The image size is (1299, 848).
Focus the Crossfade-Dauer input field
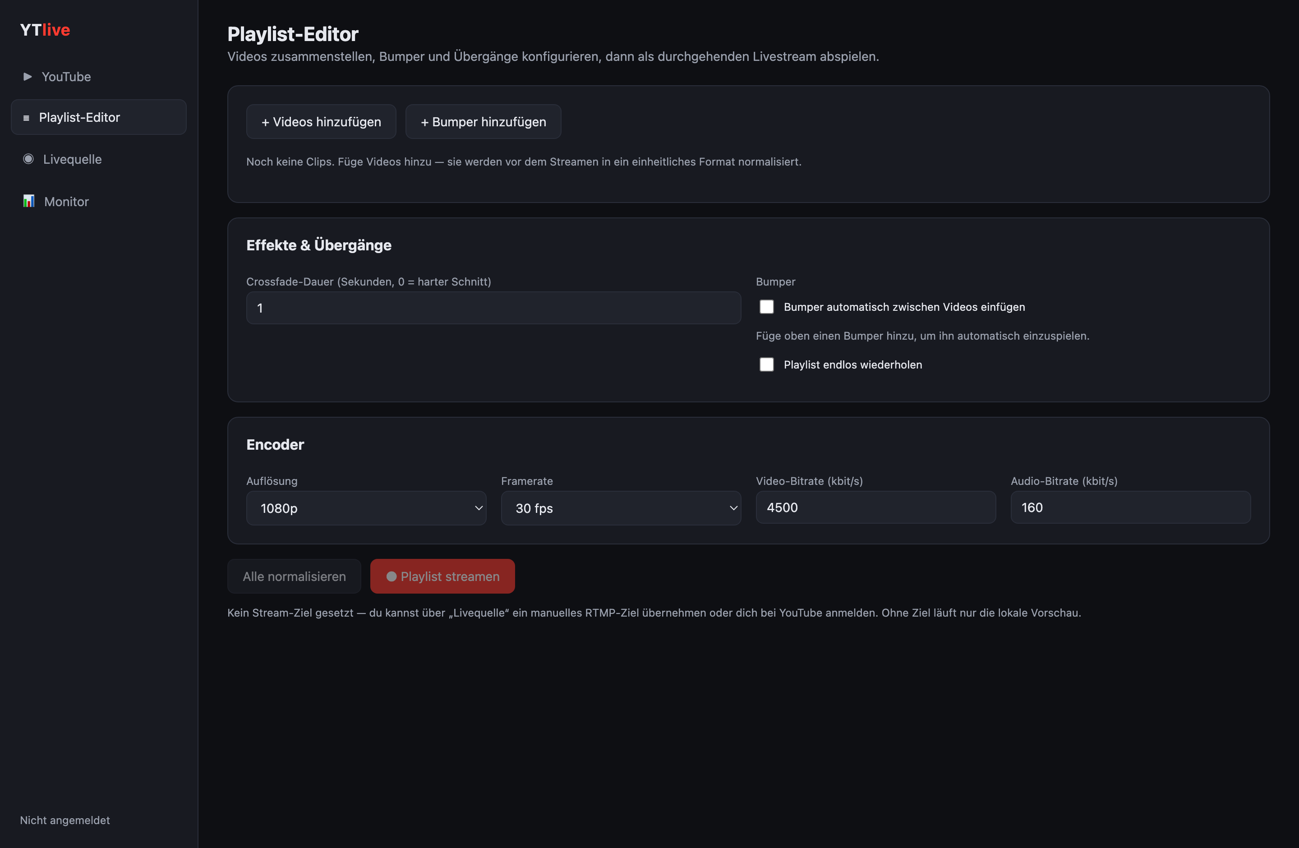tap(493, 308)
